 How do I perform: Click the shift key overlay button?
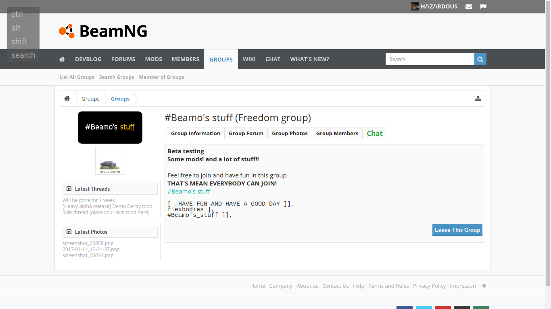(x=19, y=41)
